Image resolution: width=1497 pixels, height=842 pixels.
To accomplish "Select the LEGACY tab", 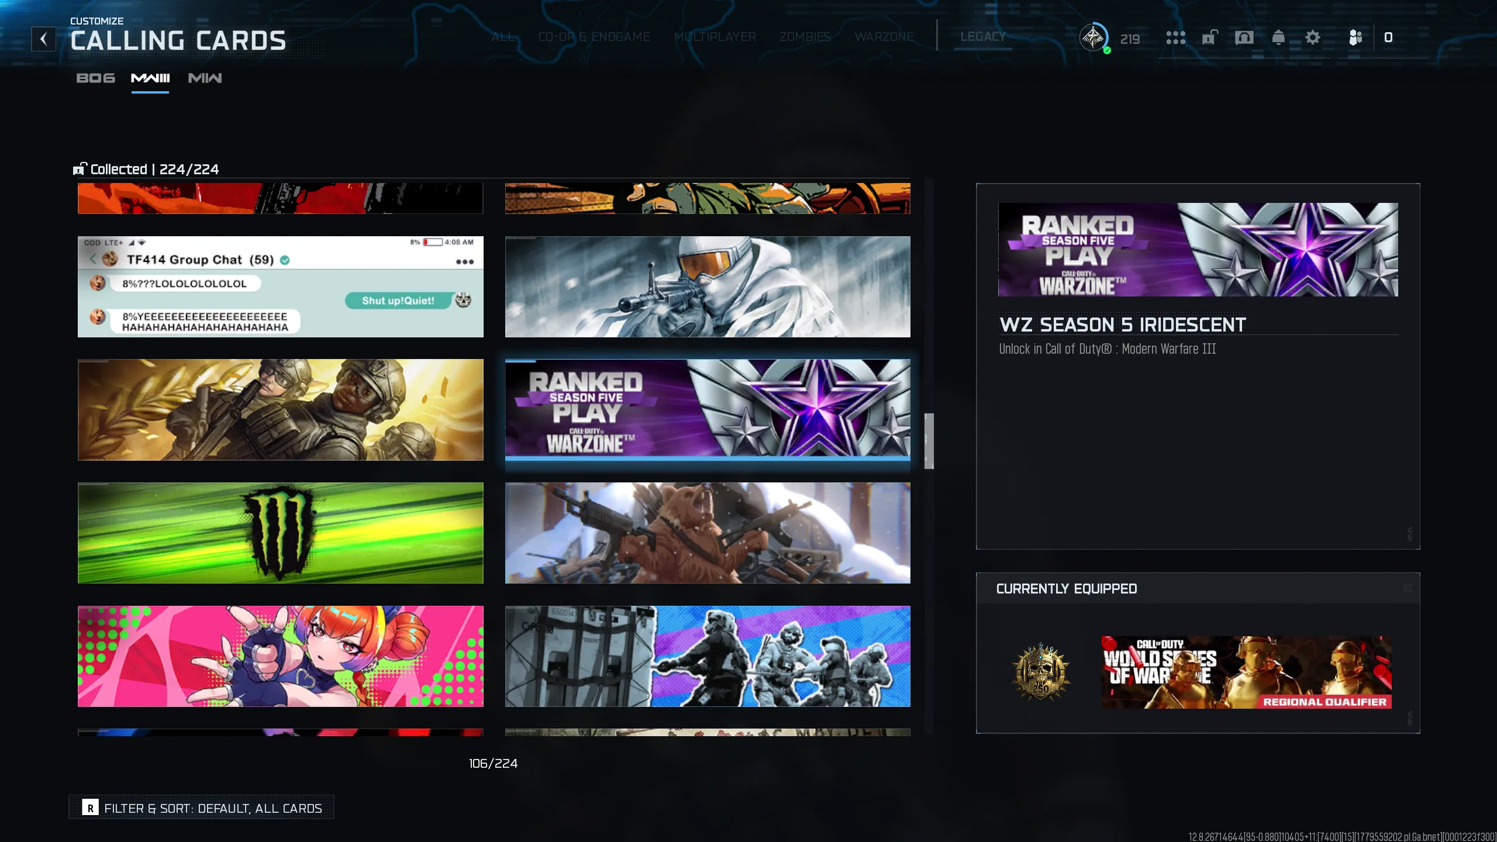I will (983, 37).
